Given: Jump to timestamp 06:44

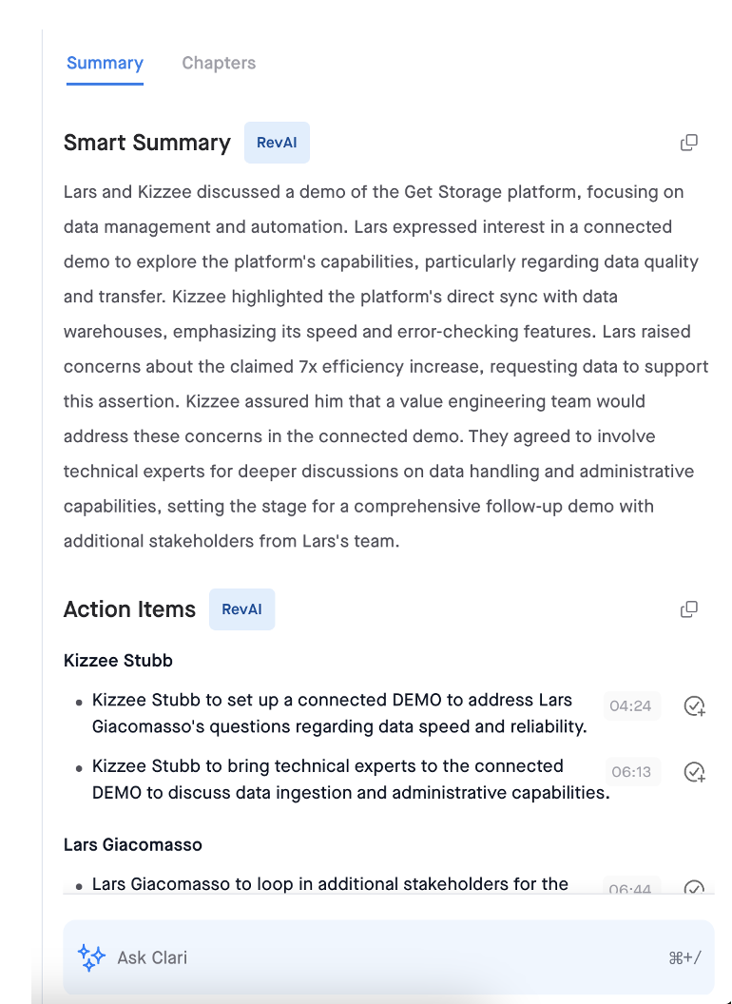Looking at the screenshot, I should 631,887.
